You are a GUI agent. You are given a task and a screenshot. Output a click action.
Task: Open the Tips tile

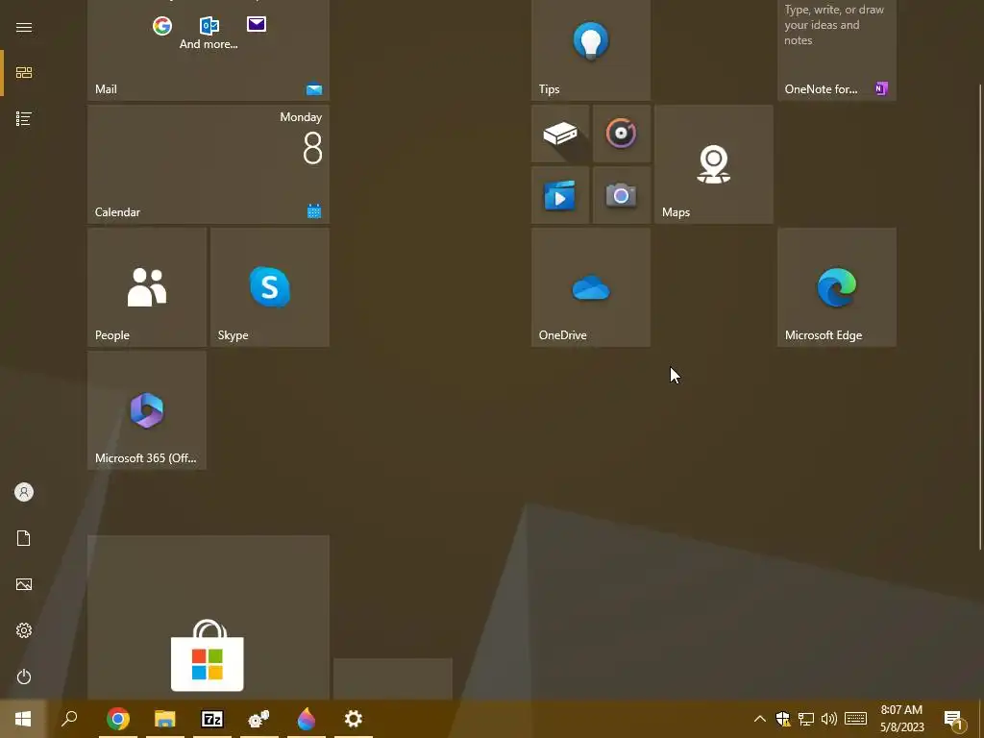point(591,50)
